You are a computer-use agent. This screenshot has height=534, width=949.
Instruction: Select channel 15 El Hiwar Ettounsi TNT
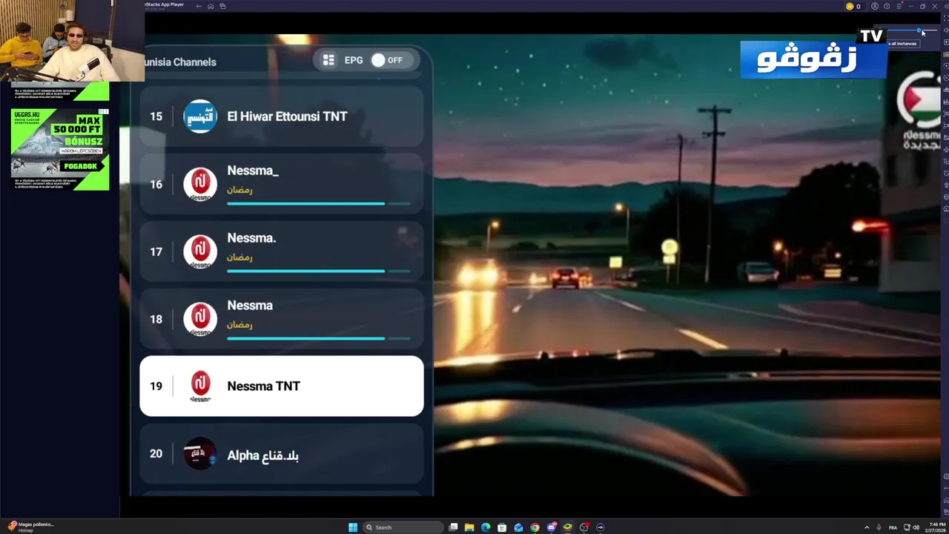pos(282,116)
